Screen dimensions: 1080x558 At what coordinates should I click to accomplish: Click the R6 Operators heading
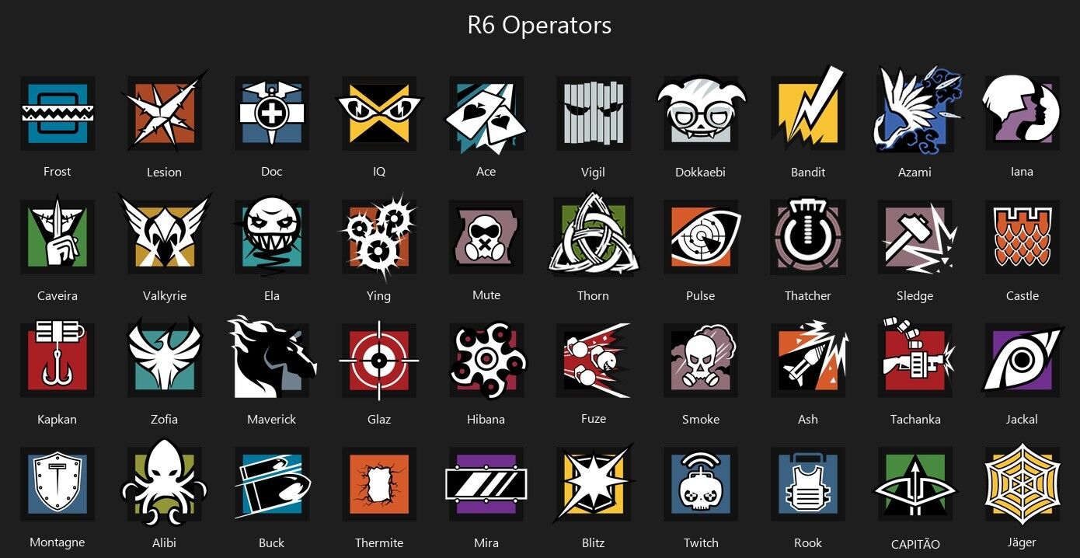click(x=539, y=26)
